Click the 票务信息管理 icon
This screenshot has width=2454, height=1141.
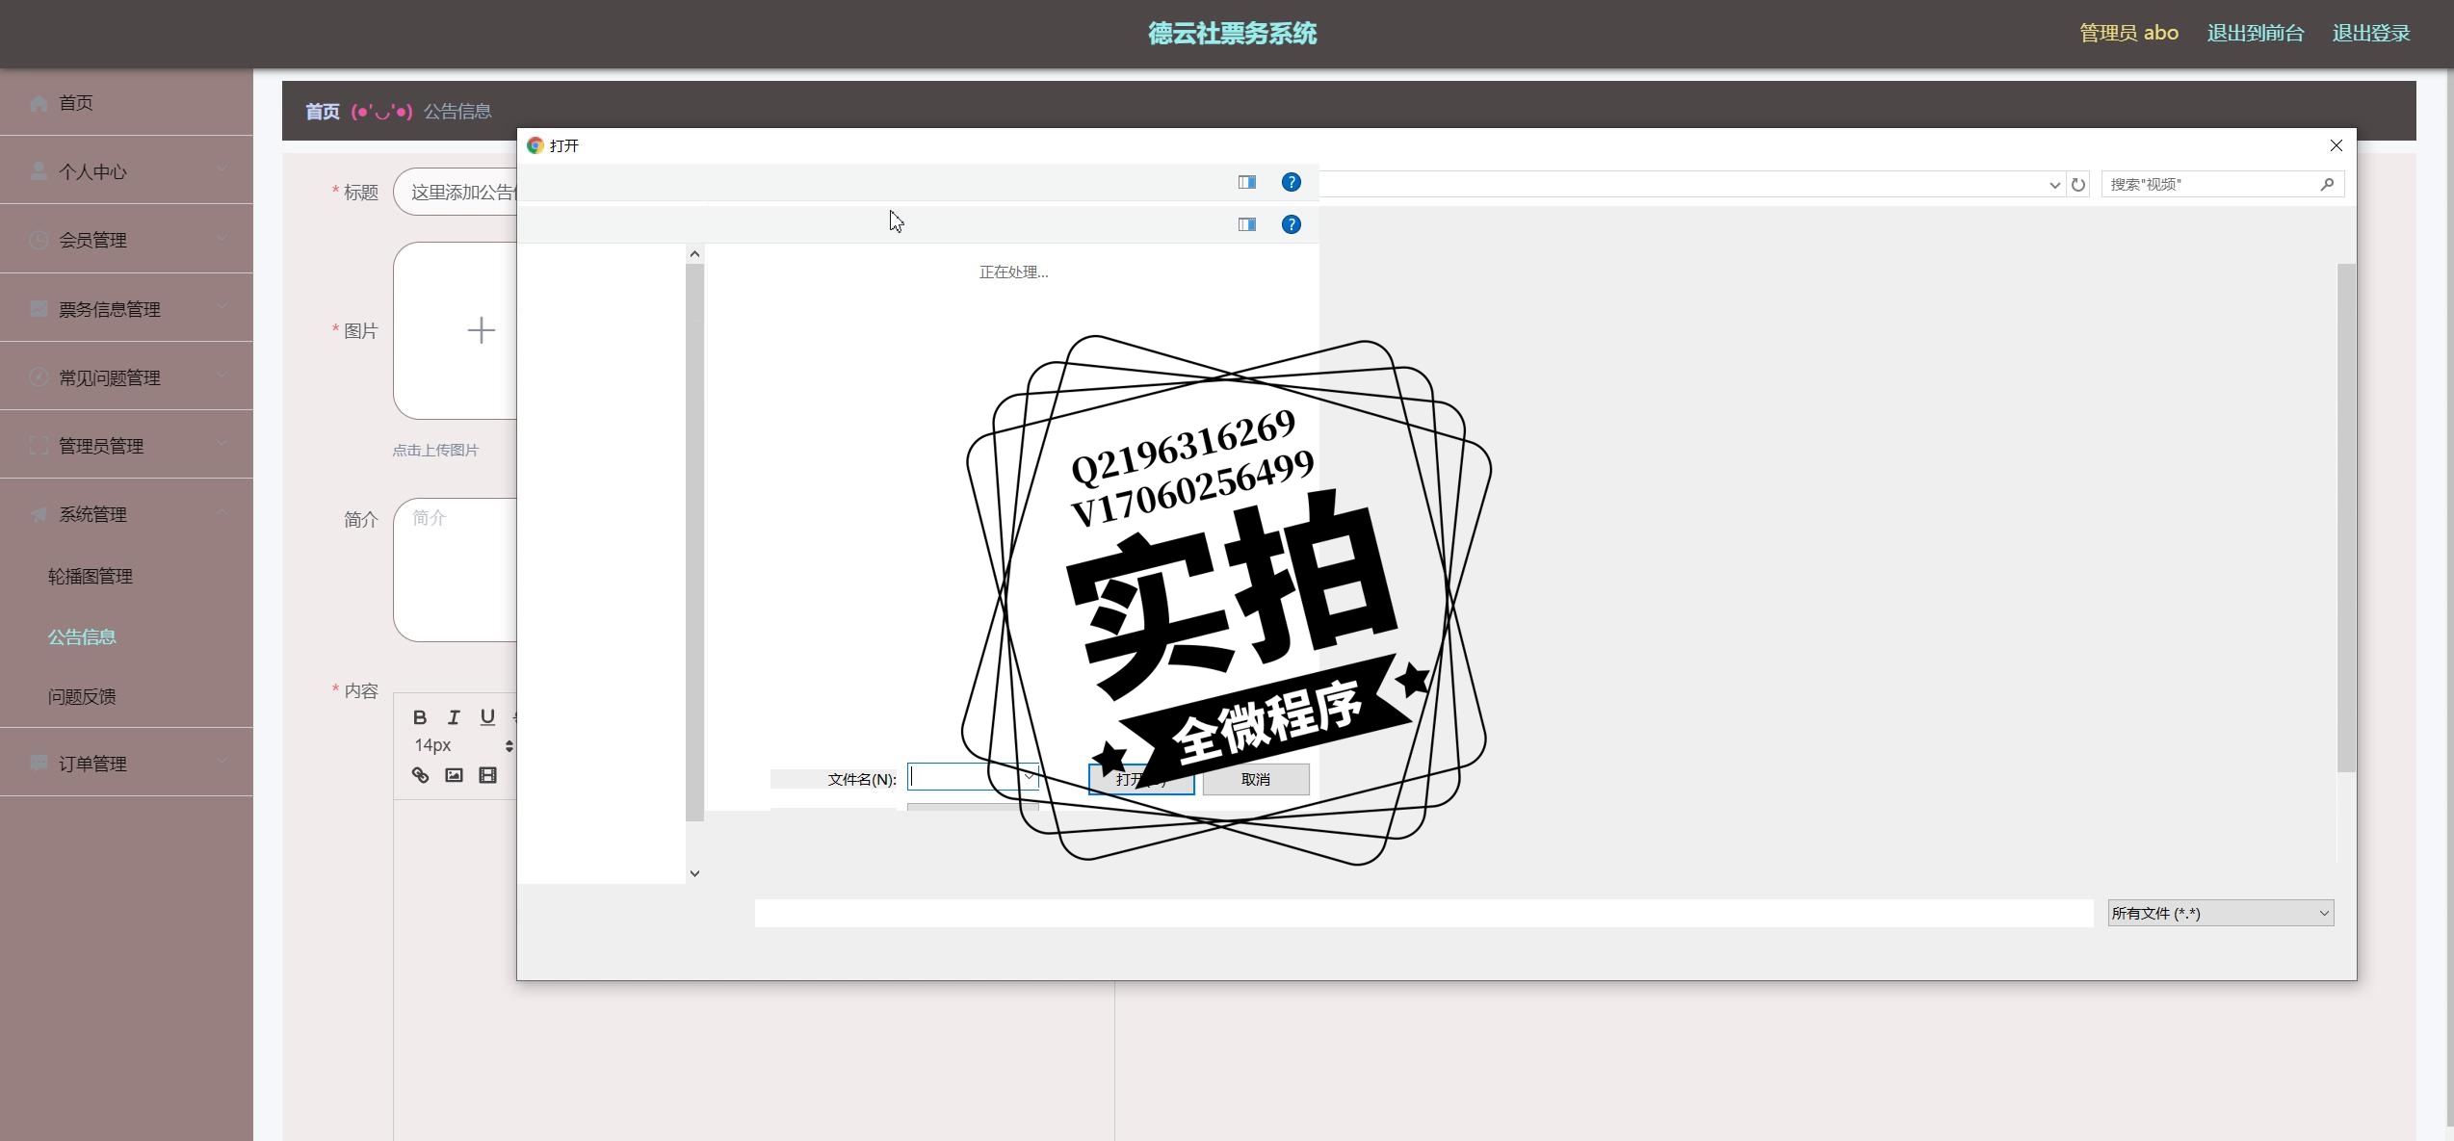pyautogui.click(x=39, y=308)
